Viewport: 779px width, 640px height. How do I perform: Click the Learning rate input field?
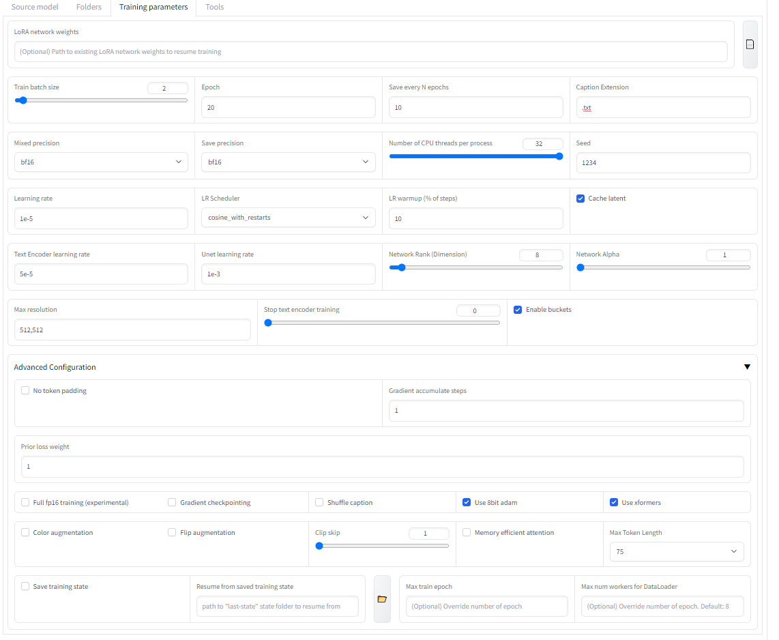[x=101, y=218]
